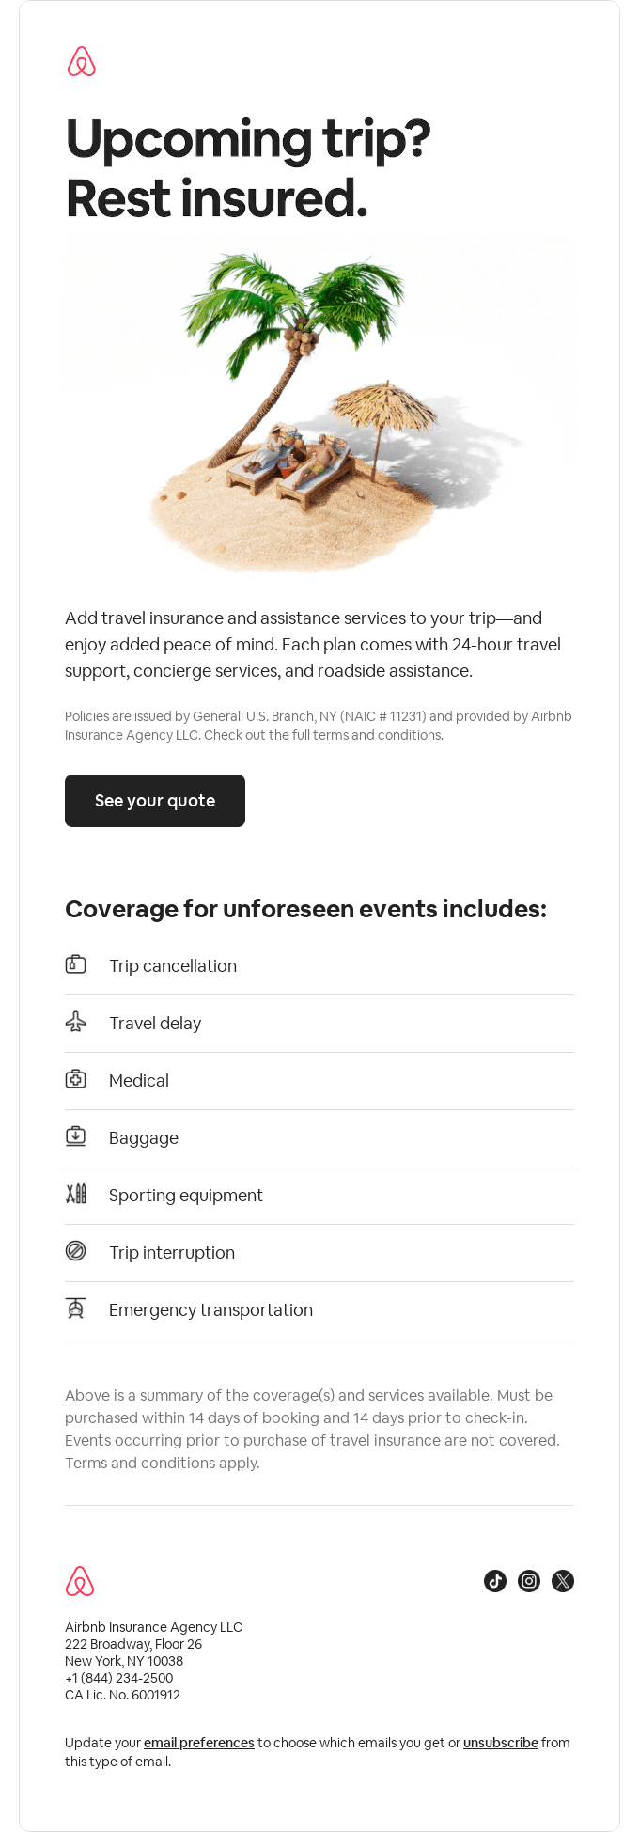The height and width of the screenshot is (1832, 639).
Task: Click the phone number +1 (844) 234-2500
Action: coord(118,1678)
